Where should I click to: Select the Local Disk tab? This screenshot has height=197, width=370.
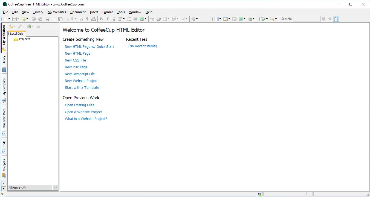click(17, 34)
